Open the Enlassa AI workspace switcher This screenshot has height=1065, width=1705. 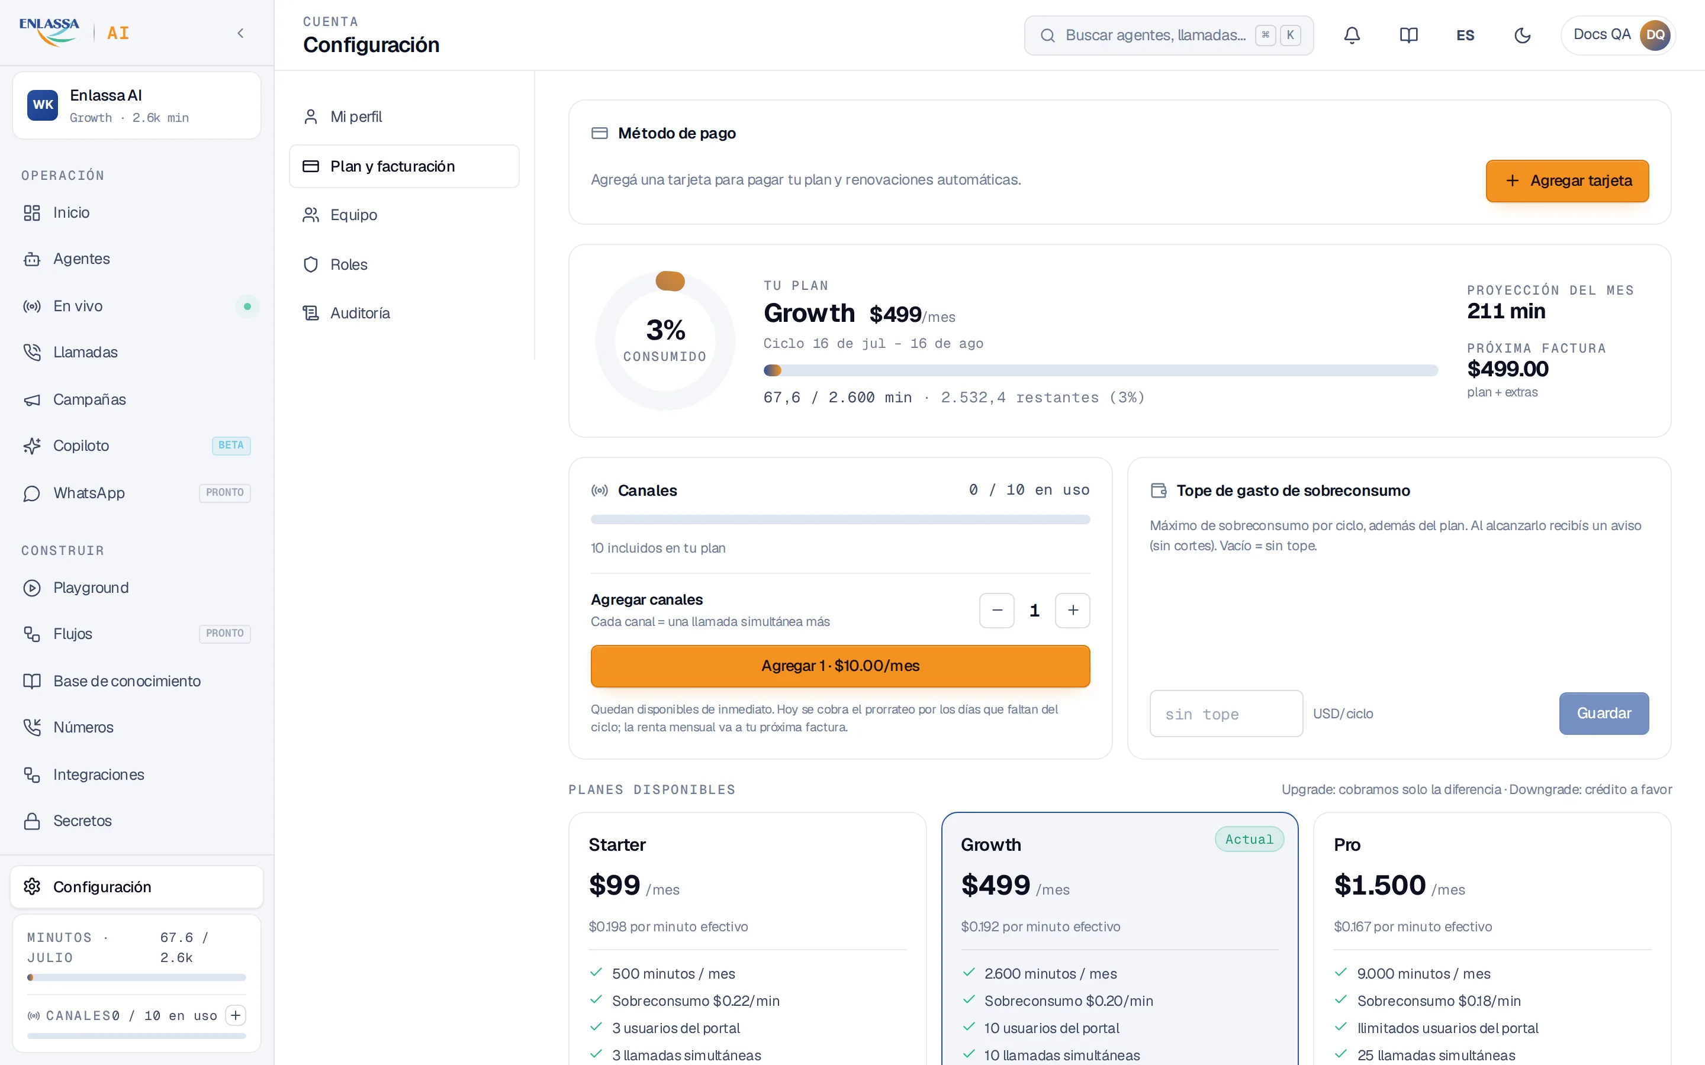(137, 106)
